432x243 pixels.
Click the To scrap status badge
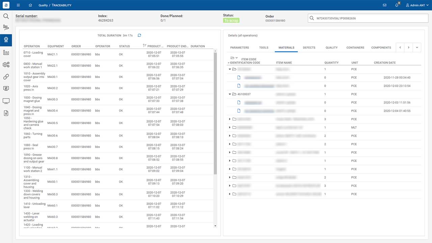[x=231, y=21]
